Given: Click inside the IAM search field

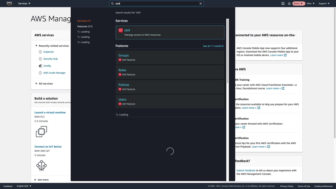Looking at the screenshot, I should (156, 3).
